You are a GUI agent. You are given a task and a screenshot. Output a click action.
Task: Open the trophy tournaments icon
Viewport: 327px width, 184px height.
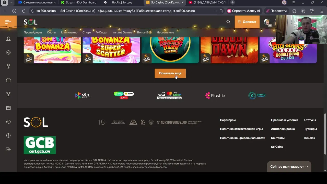[x=8, y=94]
